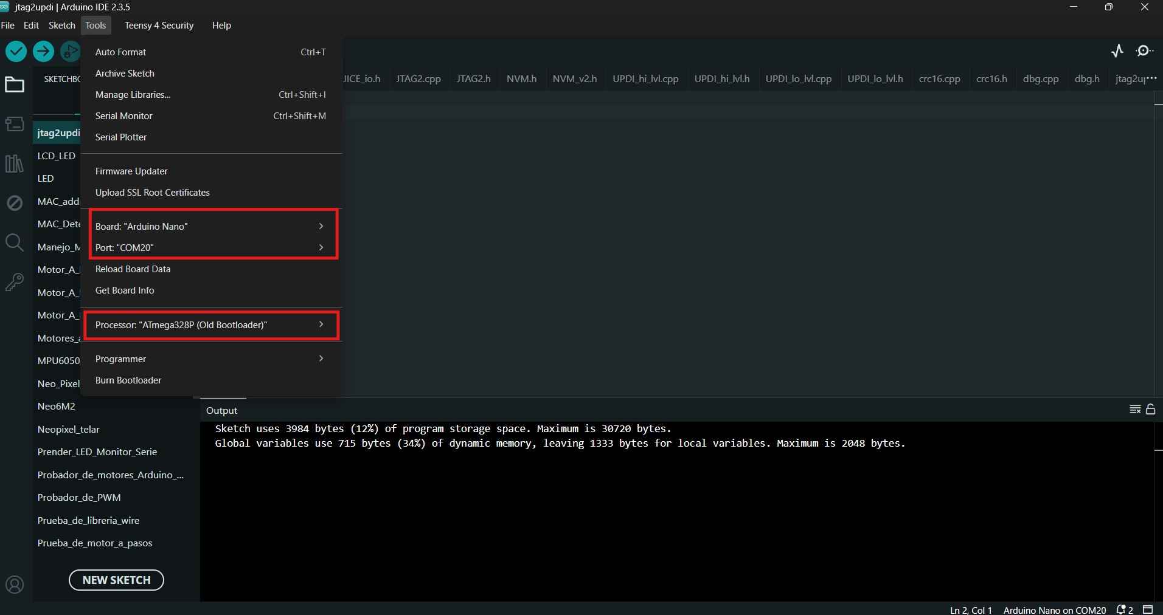Screen dimensions: 1163x615
Task: Select Archive Sketch menu entry
Action: [x=210, y=74]
